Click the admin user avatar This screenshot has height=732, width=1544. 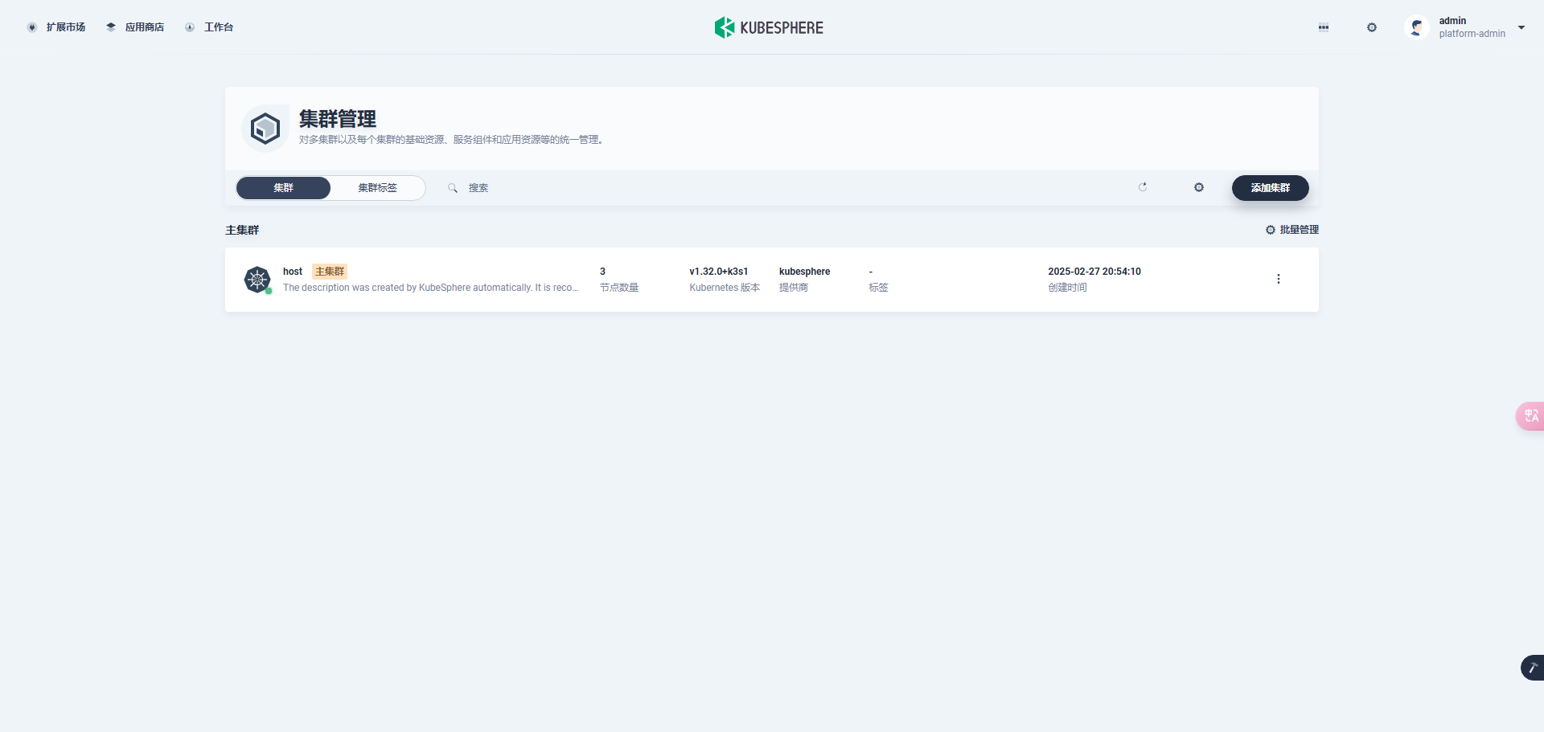1417,27
